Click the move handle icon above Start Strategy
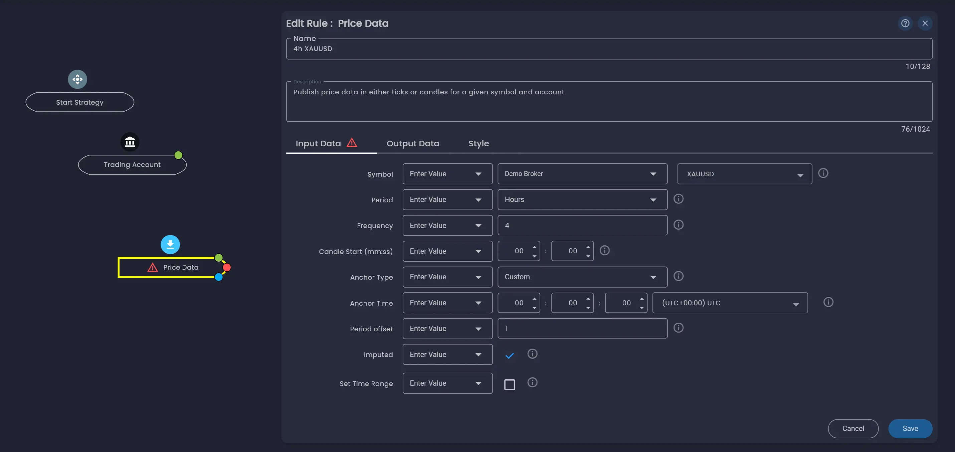955x452 pixels. (77, 79)
